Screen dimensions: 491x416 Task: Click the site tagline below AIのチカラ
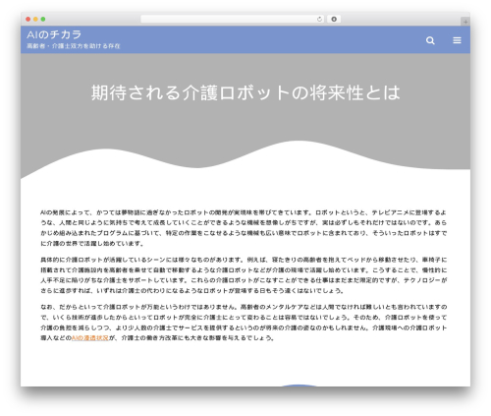[x=74, y=46]
